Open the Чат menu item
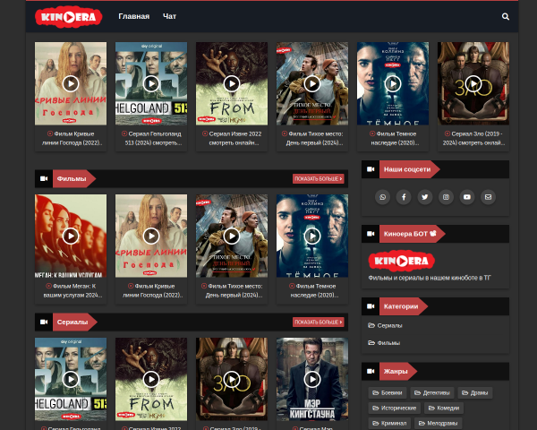This screenshot has width=537, height=430. coord(169,16)
